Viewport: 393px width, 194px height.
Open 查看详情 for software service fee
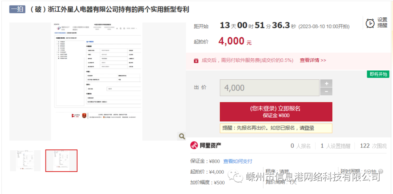[x=313, y=61]
